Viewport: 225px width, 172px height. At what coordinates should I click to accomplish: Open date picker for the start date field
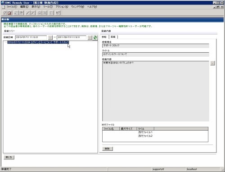(50, 37)
